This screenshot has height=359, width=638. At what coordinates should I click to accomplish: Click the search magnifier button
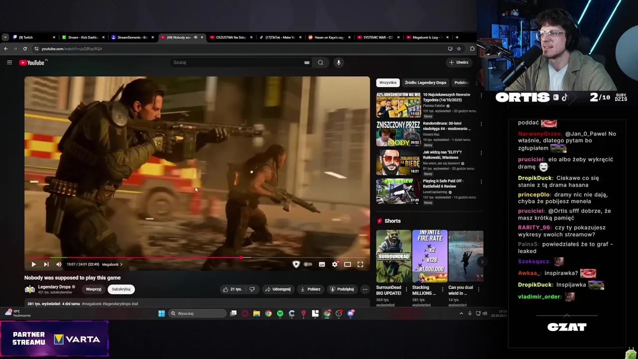tap(320, 62)
